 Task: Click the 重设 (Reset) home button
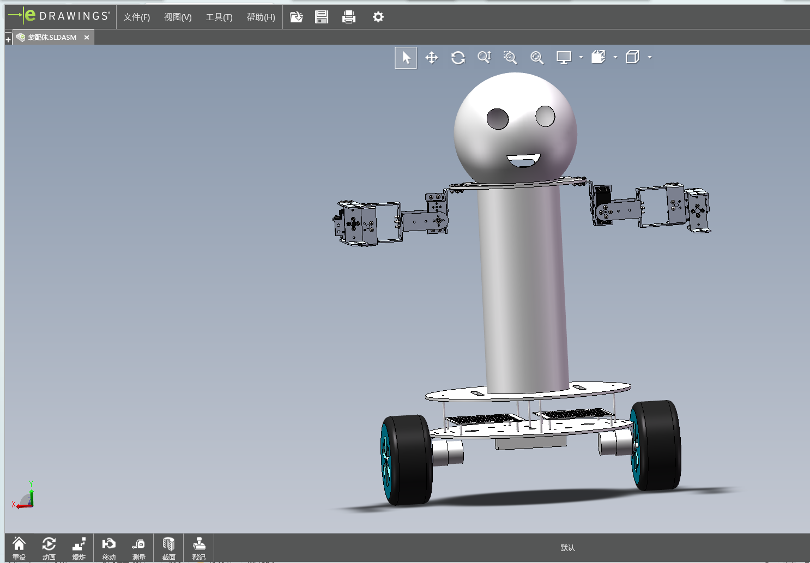click(19, 547)
